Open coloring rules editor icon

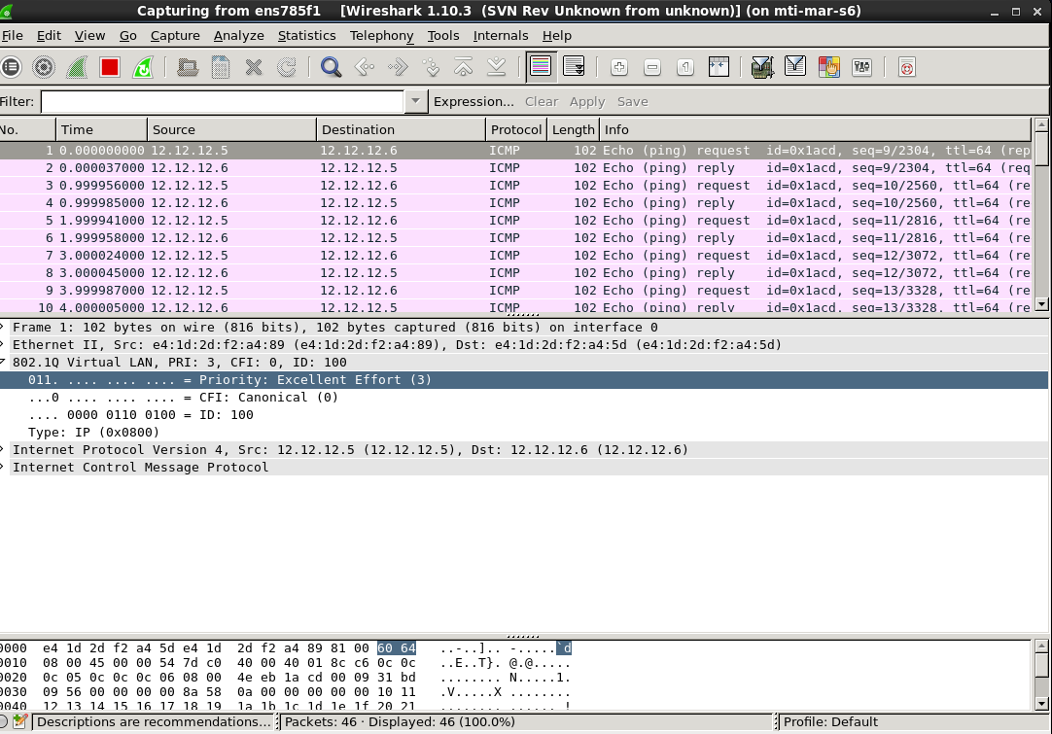828,67
